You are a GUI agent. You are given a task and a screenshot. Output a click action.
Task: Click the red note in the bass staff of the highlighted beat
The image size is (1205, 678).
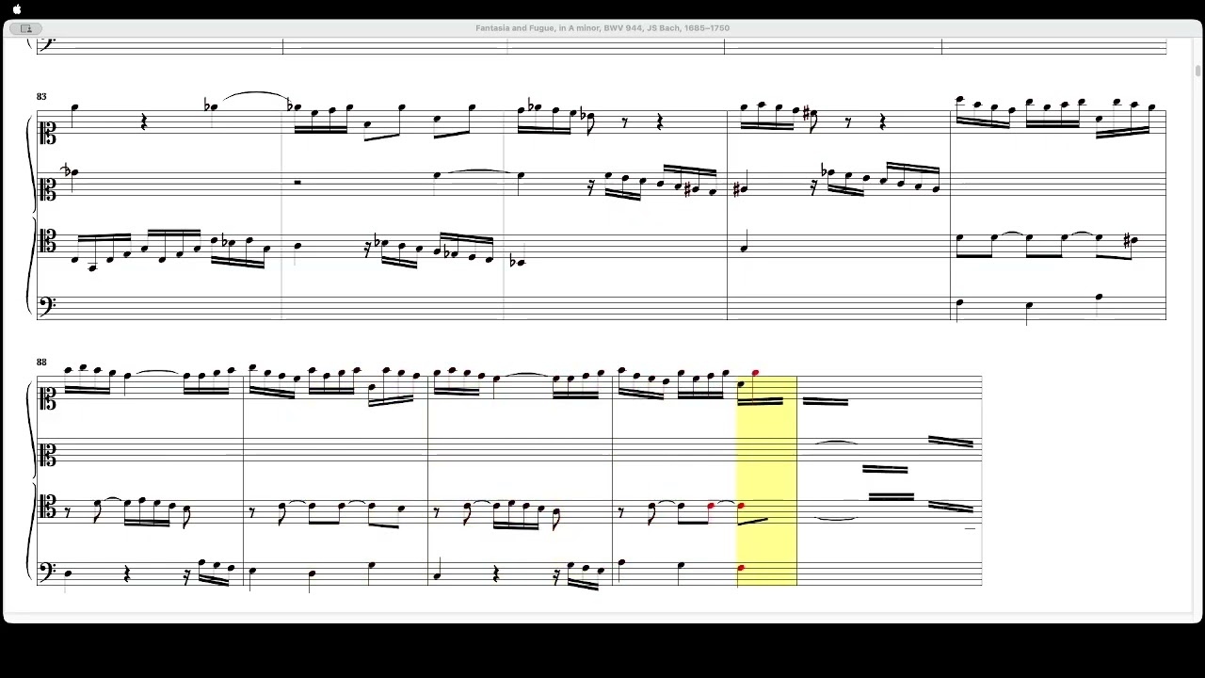(x=741, y=568)
